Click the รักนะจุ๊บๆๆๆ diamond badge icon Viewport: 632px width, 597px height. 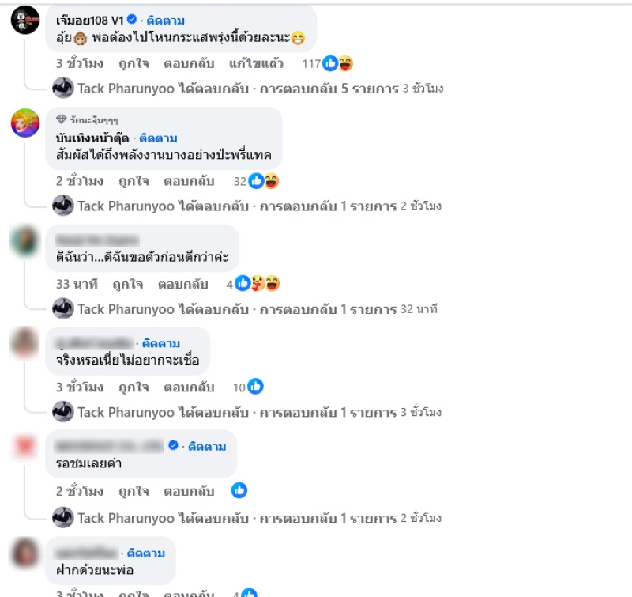pyautogui.click(x=62, y=119)
